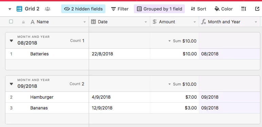The width and height of the screenshot is (262, 127).
Task: Open the Name field dropdown arrow
Action: tap(85, 22)
